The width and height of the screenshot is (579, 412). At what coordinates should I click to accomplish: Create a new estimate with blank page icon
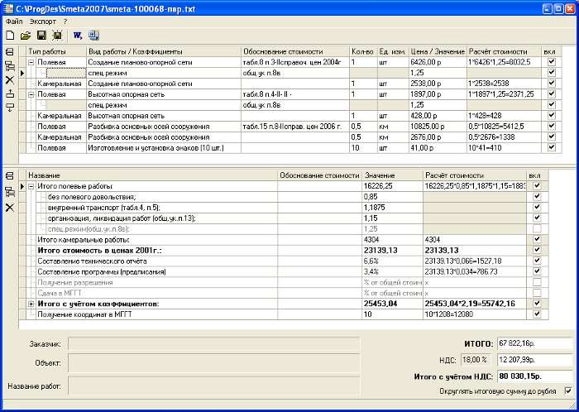(x=10, y=36)
